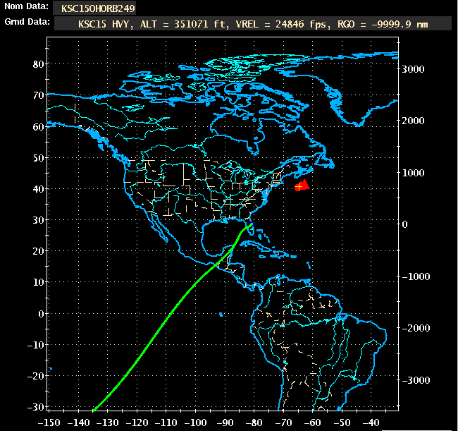Click longitude axis label -140

(78, 423)
